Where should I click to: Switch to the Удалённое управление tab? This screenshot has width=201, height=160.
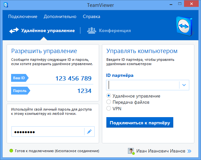(x=42, y=30)
